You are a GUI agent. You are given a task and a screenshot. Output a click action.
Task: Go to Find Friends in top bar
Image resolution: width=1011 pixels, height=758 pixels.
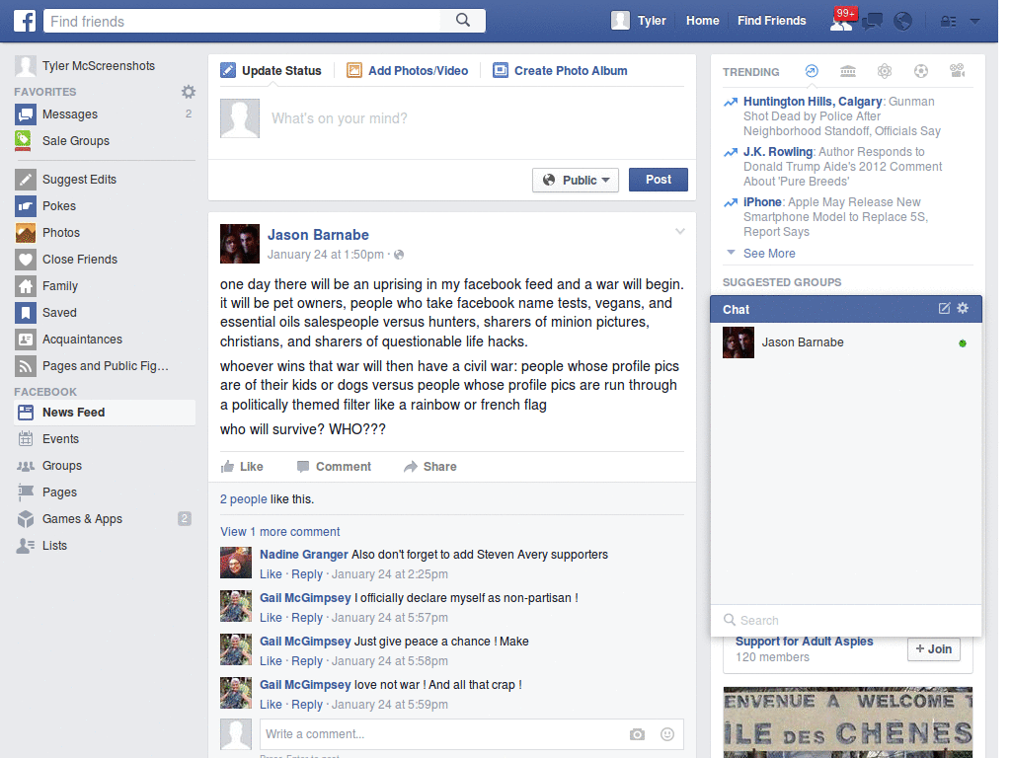click(x=772, y=21)
